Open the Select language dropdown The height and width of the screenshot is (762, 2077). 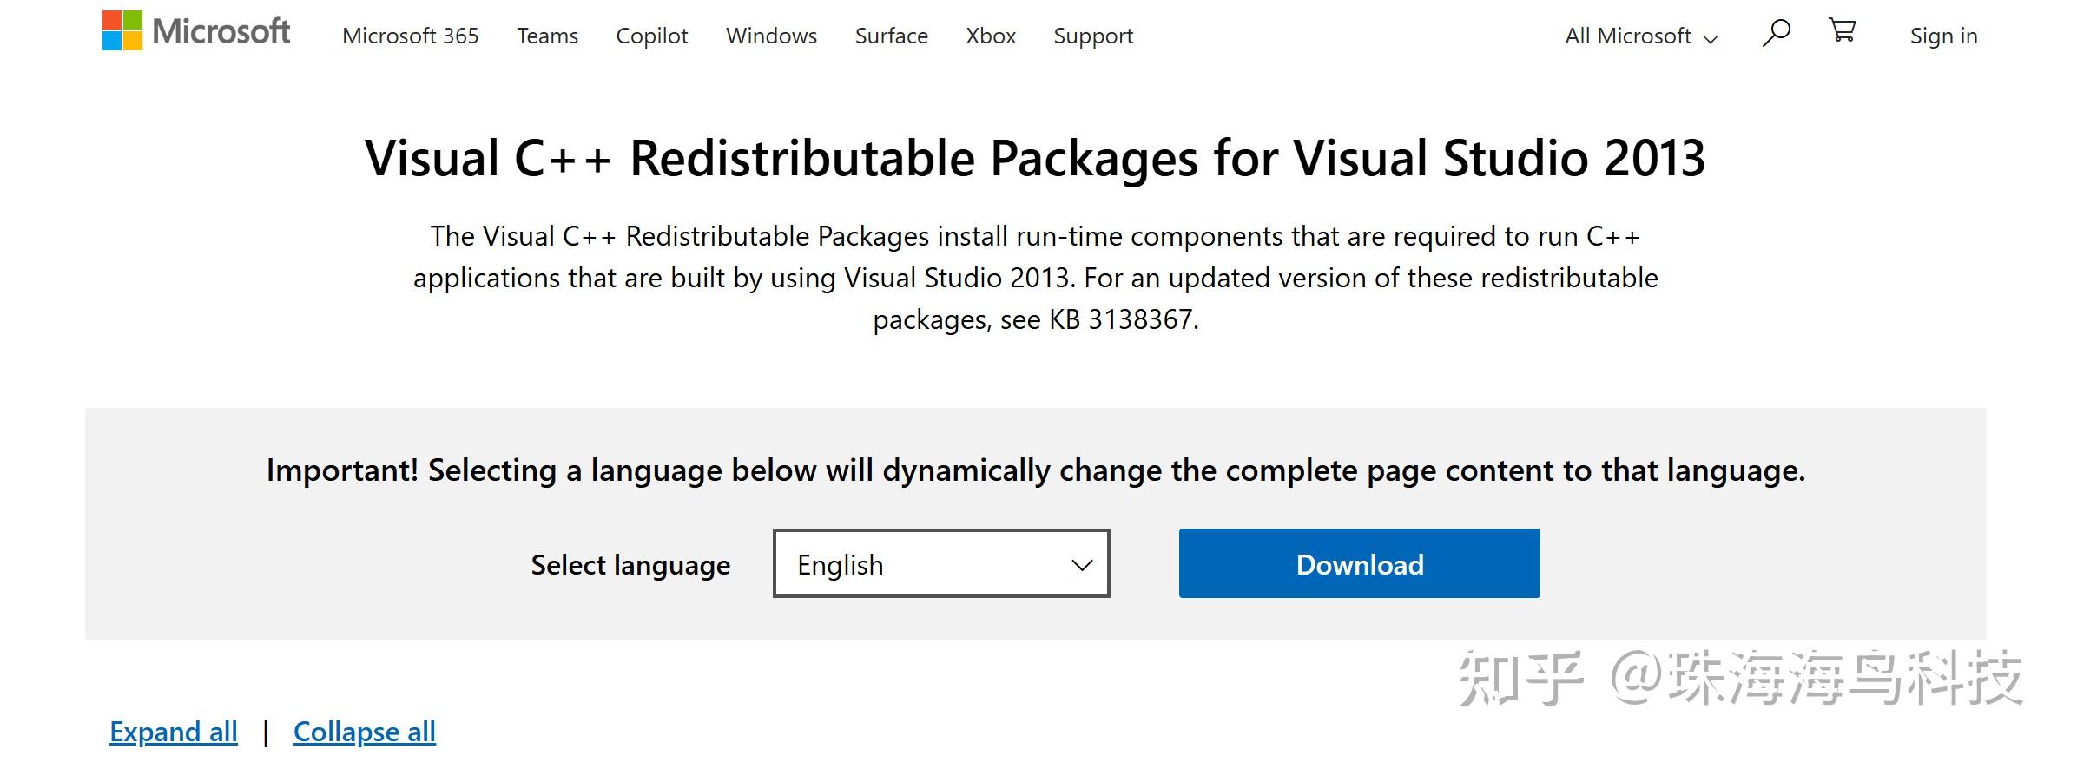coord(940,564)
